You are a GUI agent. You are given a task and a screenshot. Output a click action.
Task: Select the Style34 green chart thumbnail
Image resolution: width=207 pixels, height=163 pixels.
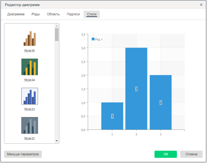pos(30,67)
